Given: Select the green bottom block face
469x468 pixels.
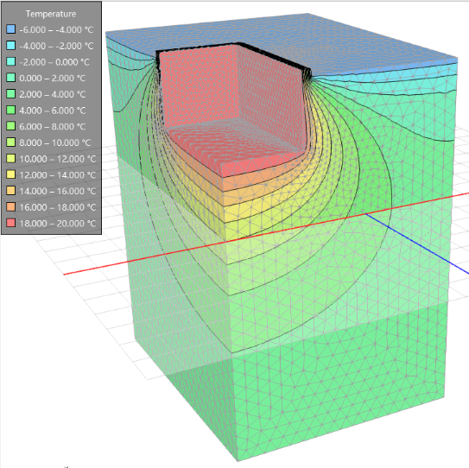Looking at the screenshot, I should coord(338,383).
